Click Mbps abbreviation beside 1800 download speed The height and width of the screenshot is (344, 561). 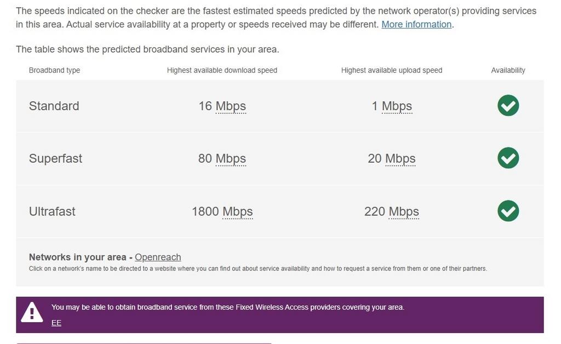click(237, 211)
